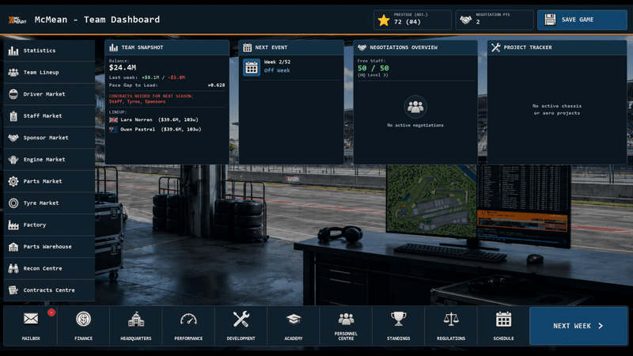Screen dimensions: 633x356
Task: Click the Owen Pastrel lineup entry
Action: click(x=155, y=130)
